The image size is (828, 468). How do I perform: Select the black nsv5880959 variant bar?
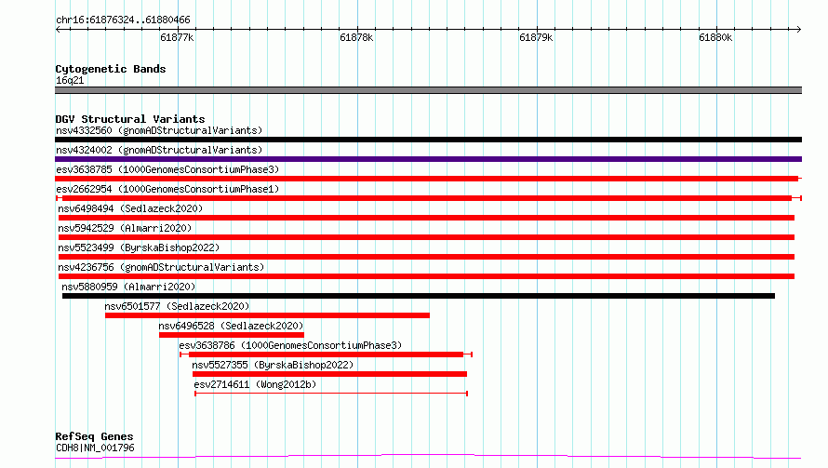(x=419, y=296)
